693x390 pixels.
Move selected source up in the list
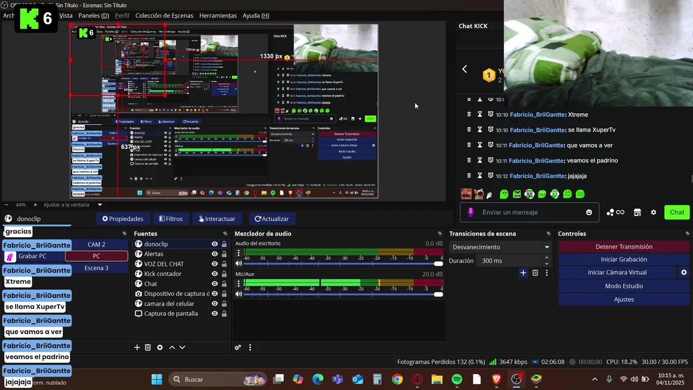pos(172,348)
